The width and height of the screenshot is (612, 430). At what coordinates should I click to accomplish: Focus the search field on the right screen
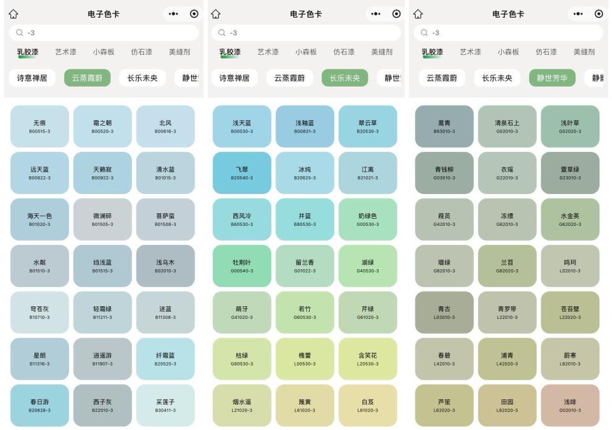[508, 33]
